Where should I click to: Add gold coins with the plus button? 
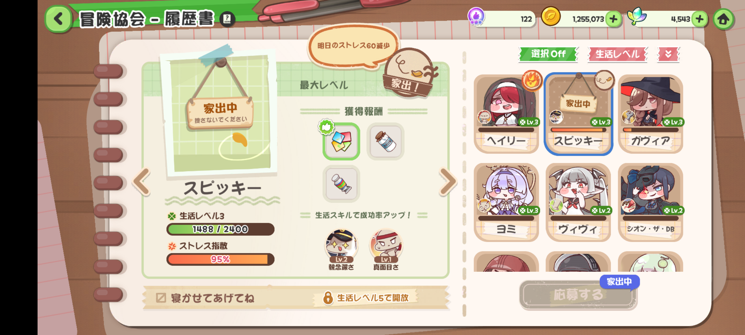tap(613, 19)
